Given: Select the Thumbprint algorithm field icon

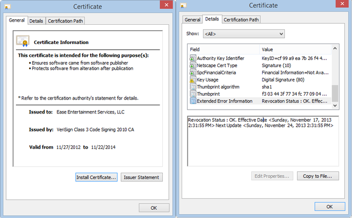Looking at the screenshot, I should click(x=193, y=87).
